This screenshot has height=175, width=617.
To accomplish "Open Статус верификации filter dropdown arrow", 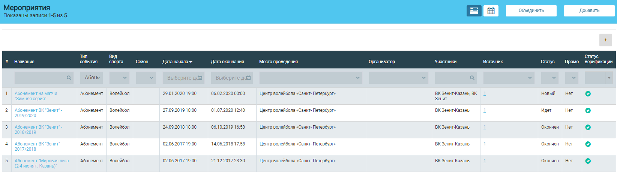I will pyautogui.click(x=609, y=78).
